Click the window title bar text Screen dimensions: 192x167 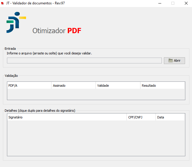coord(35,3)
